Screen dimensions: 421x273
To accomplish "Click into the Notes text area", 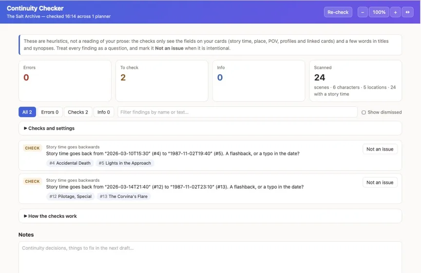I will [x=210, y=257].
